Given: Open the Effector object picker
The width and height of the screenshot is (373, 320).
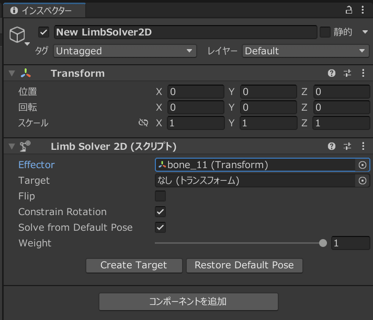Looking at the screenshot, I should pos(363,165).
